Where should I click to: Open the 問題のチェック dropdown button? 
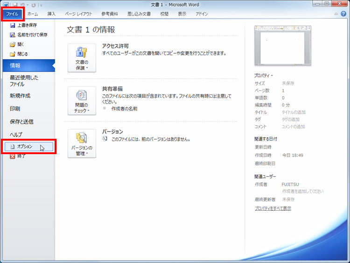[82, 101]
